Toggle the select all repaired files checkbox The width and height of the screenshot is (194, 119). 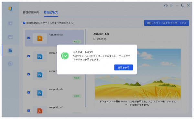[x=24, y=23]
